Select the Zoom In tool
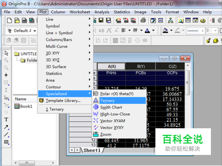This screenshot has height=166, width=222. [6, 60]
